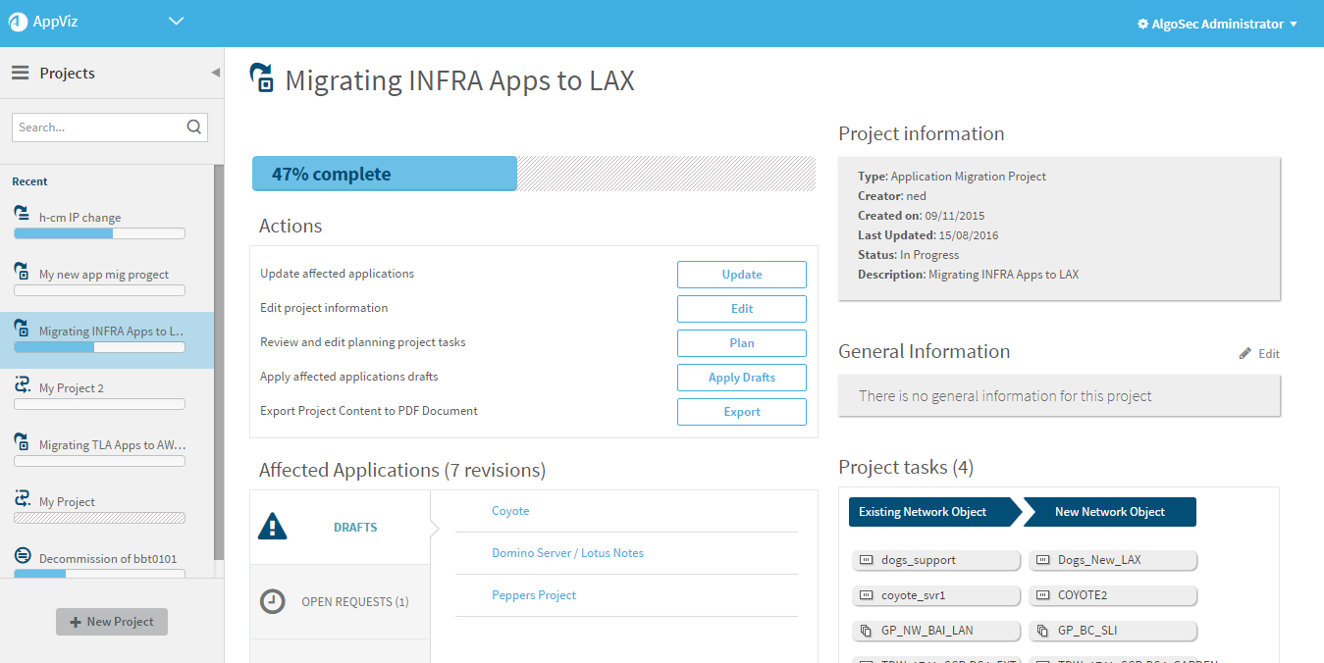Viewport: 1324px width, 663px height.
Task: Click the Export button
Action: click(x=741, y=412)
